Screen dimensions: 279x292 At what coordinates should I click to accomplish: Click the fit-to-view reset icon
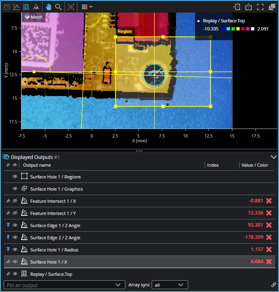coord(71,7)
